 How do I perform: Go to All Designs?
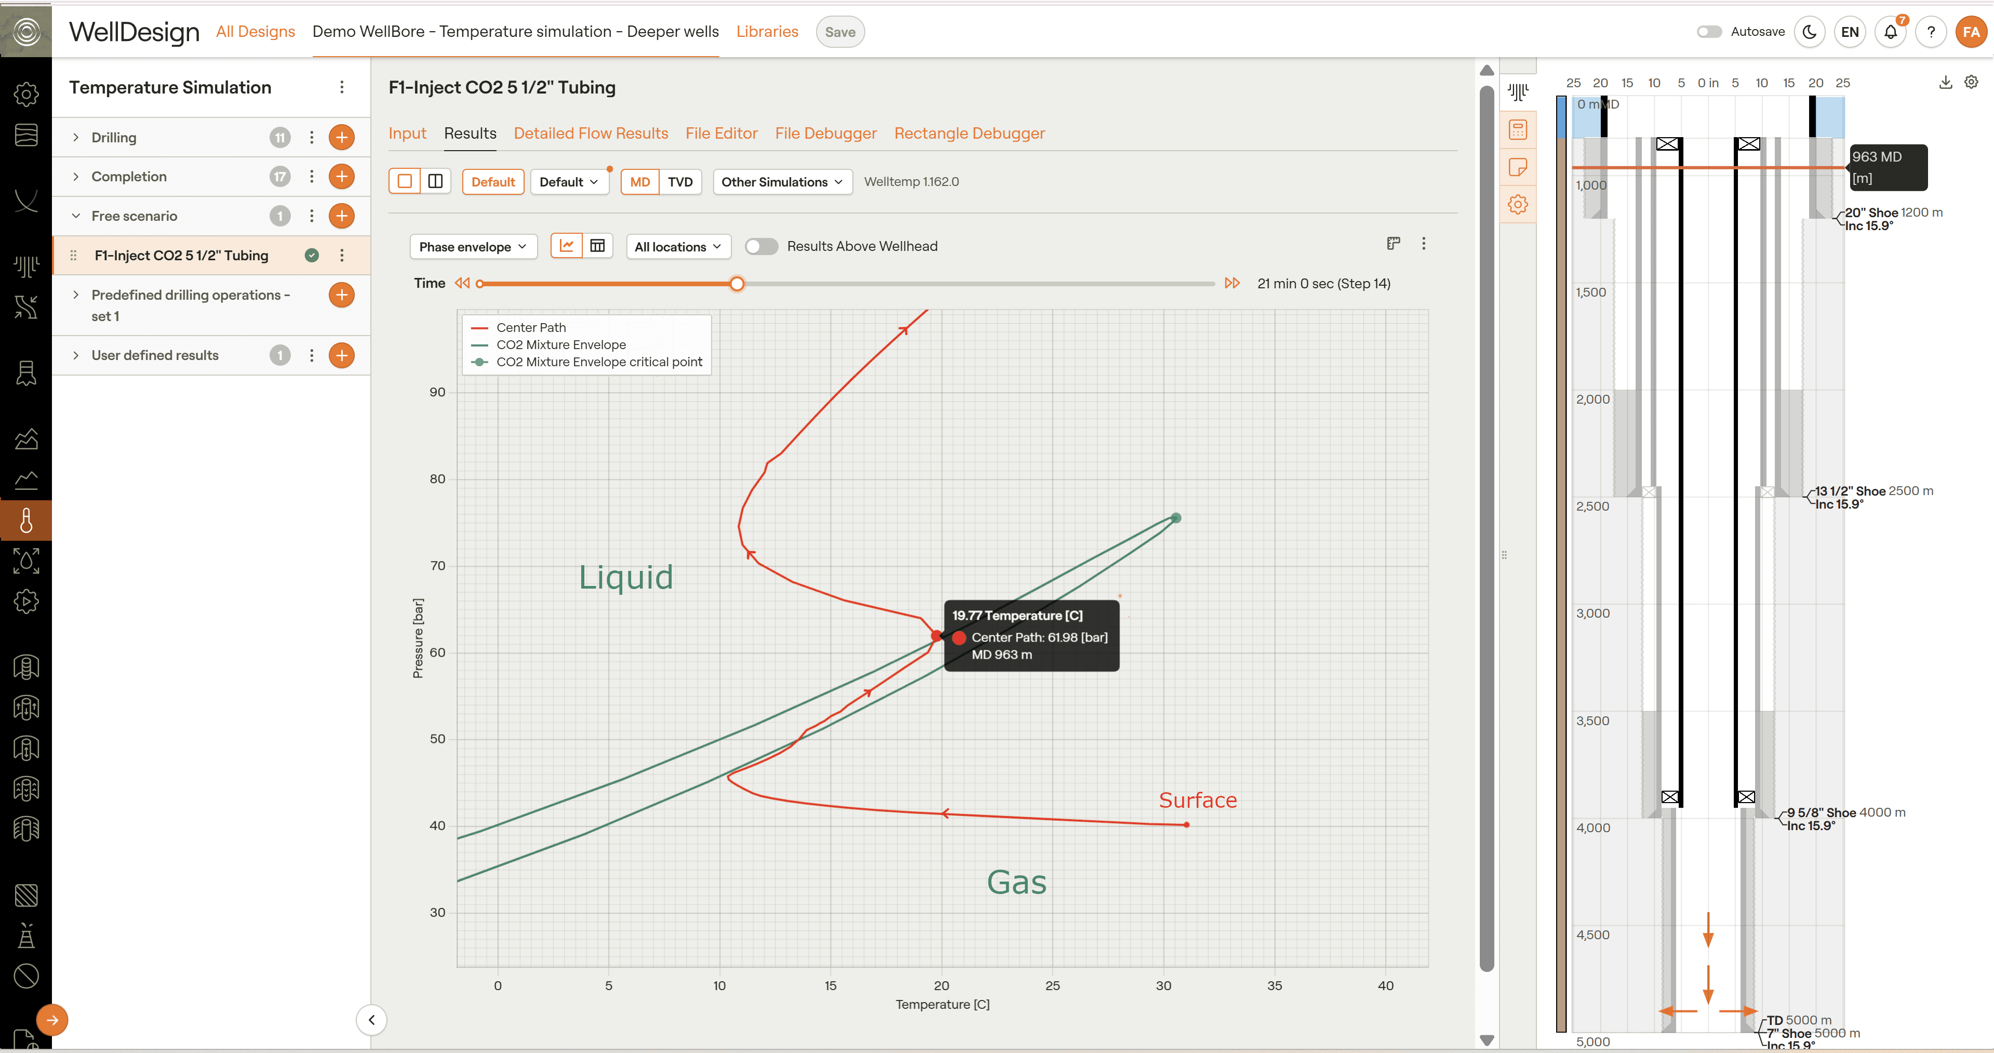tap(256, 32)
